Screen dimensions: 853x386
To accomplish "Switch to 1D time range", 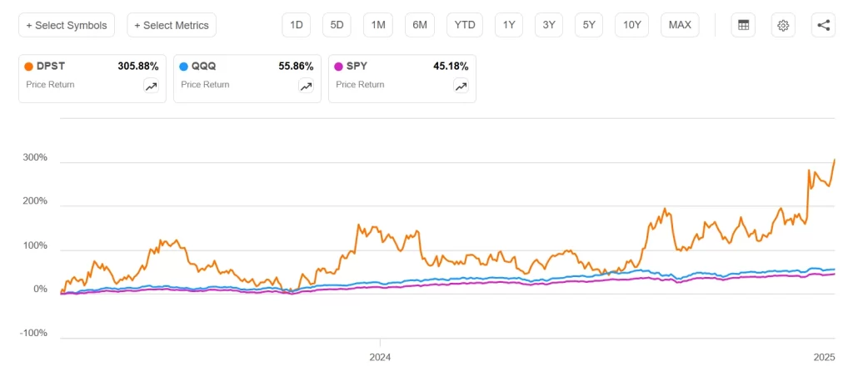I will (x=296, y=25).
